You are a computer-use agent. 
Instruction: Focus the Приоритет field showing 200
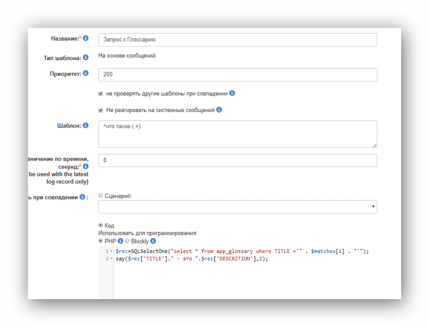pos(238,75)
